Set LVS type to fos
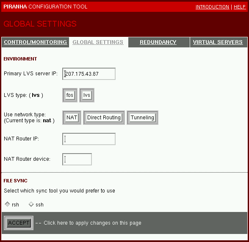Viewport: 249px width, 242px height. 70,95
